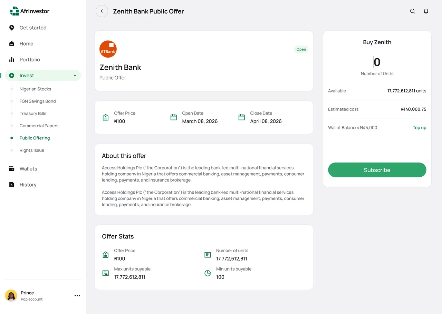
Task: Select Nigerian Stocks submenu item
Action: 35,89
